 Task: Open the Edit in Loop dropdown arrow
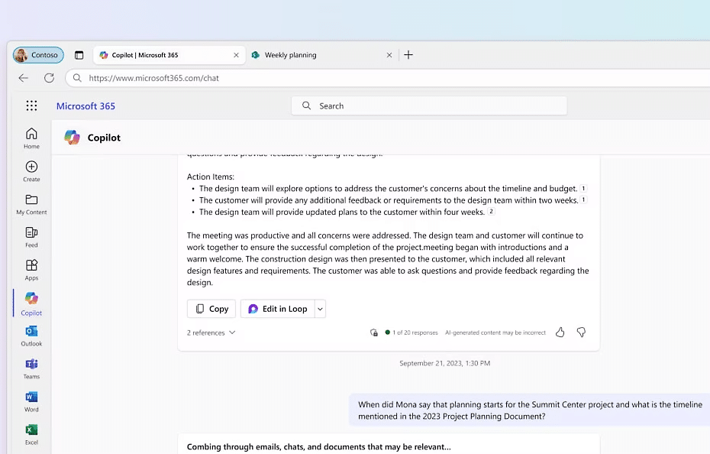(318, 309)
